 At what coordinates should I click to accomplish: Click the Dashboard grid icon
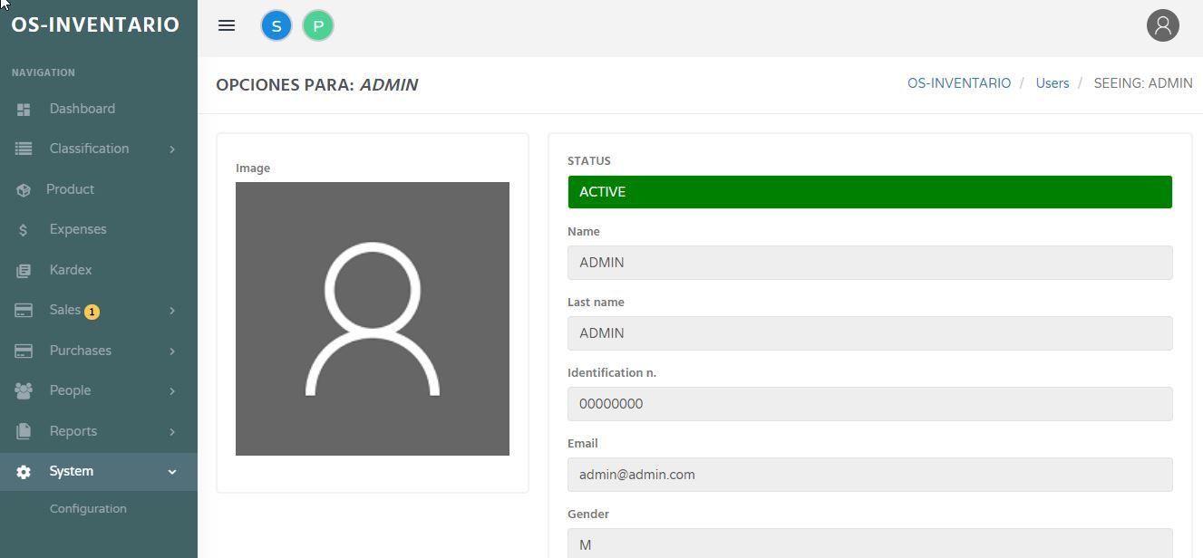[24, 109]
